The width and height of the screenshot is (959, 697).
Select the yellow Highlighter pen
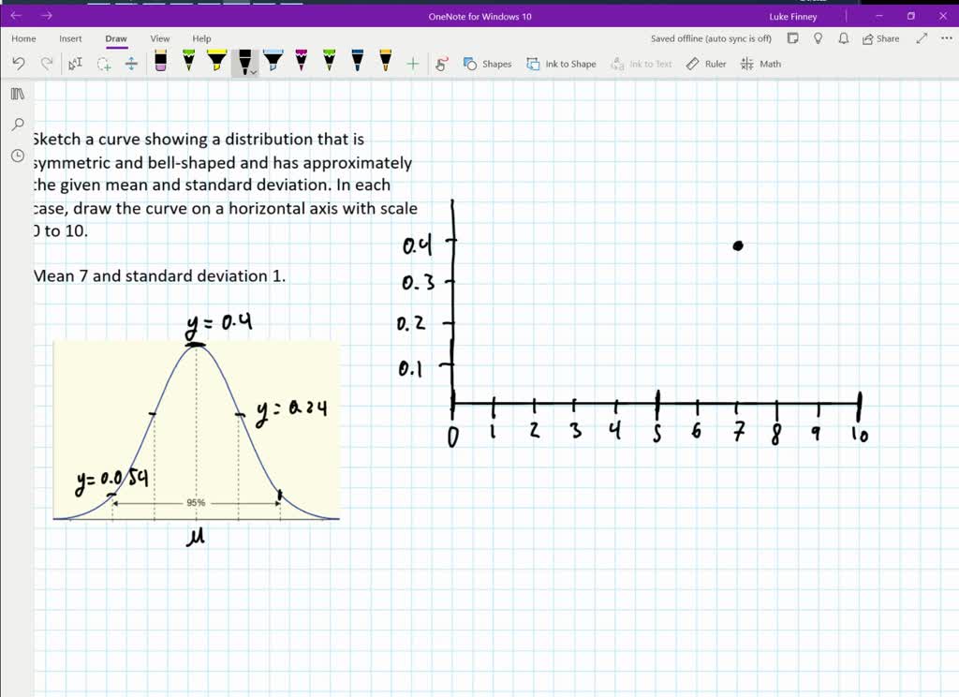[x=219, y=63]
